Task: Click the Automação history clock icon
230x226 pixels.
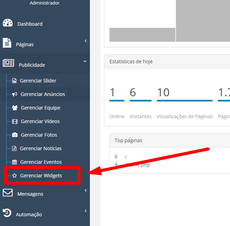Action: click(x=7, y=213)
